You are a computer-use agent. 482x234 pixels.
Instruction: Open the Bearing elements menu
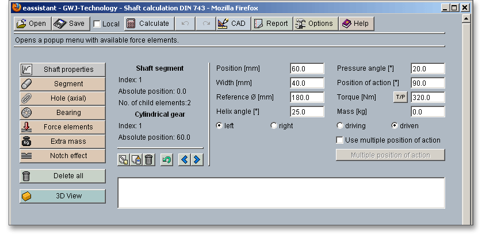(63, 113)
